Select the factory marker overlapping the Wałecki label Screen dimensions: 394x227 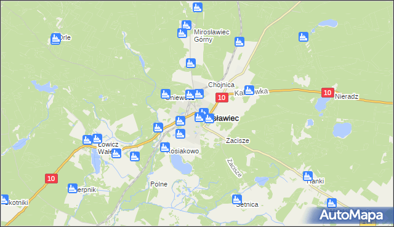pos(116,153)
